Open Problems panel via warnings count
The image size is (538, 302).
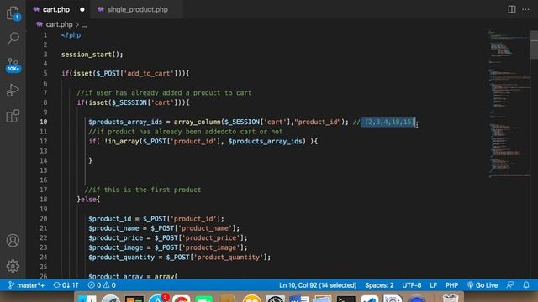[110, 285]
